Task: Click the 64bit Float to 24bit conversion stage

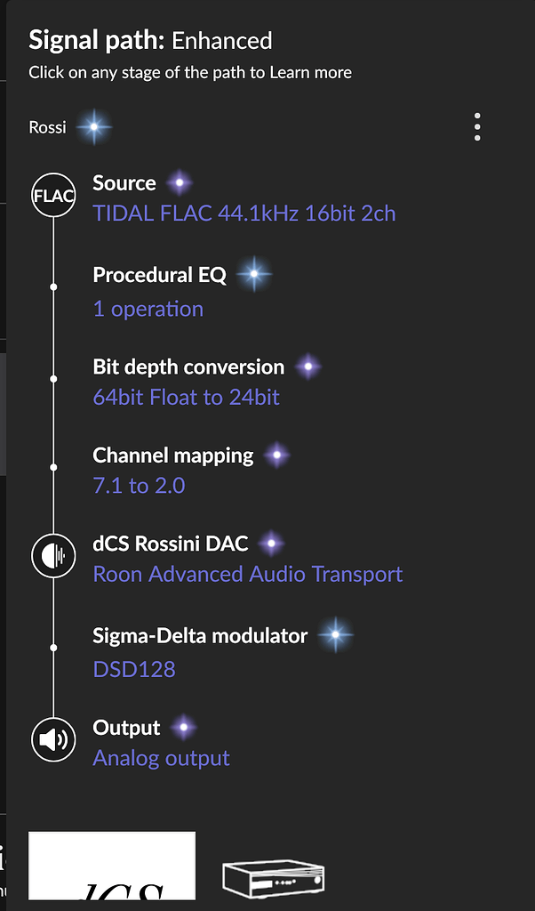Action: click(187, 397)
